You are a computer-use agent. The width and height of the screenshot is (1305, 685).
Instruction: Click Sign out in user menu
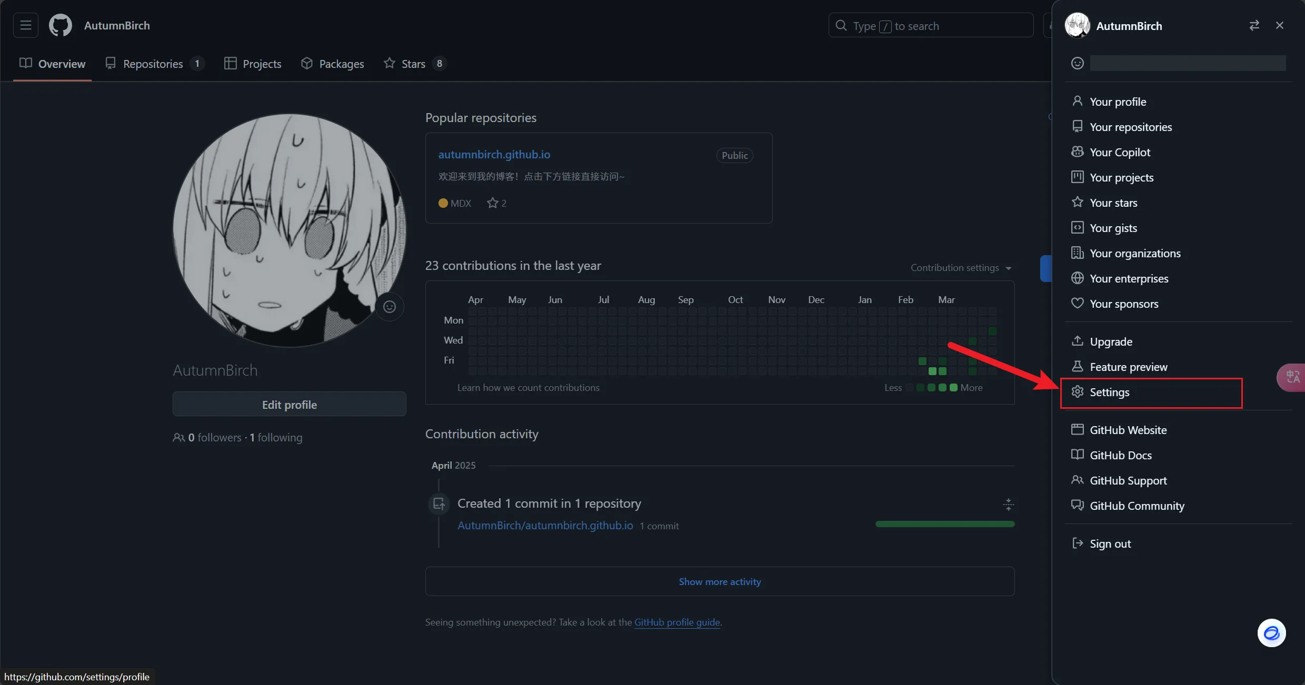point(1178,543)
